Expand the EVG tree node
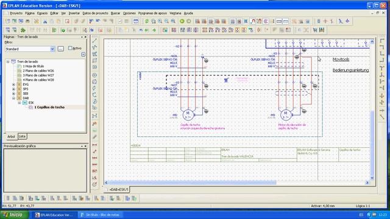The width and height of the screenshot is (390, 219). [13, 85]
